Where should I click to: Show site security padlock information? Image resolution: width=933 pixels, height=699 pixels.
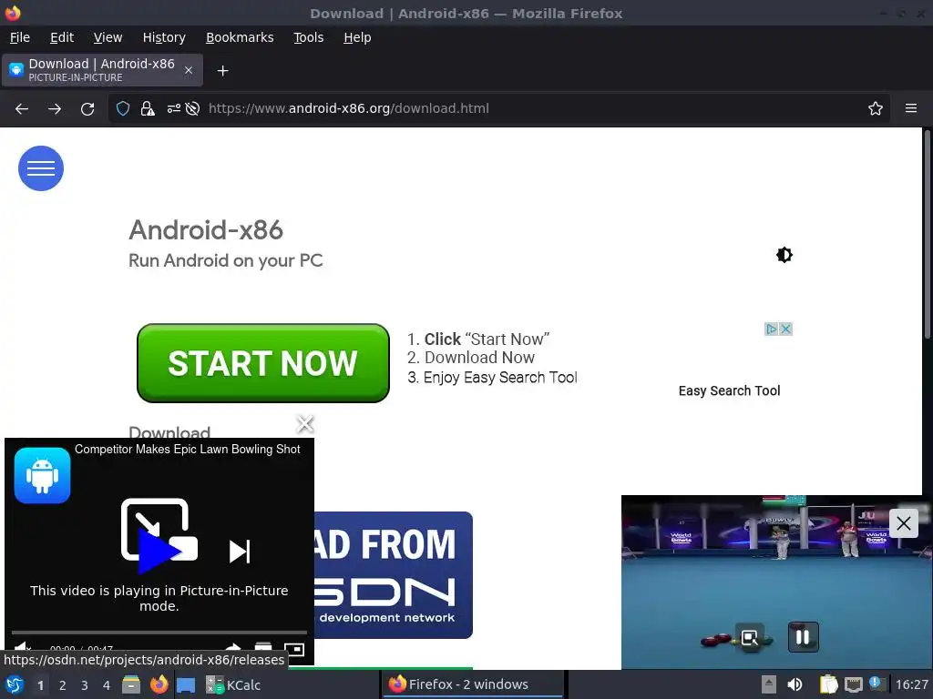click(x=147, y=109)
